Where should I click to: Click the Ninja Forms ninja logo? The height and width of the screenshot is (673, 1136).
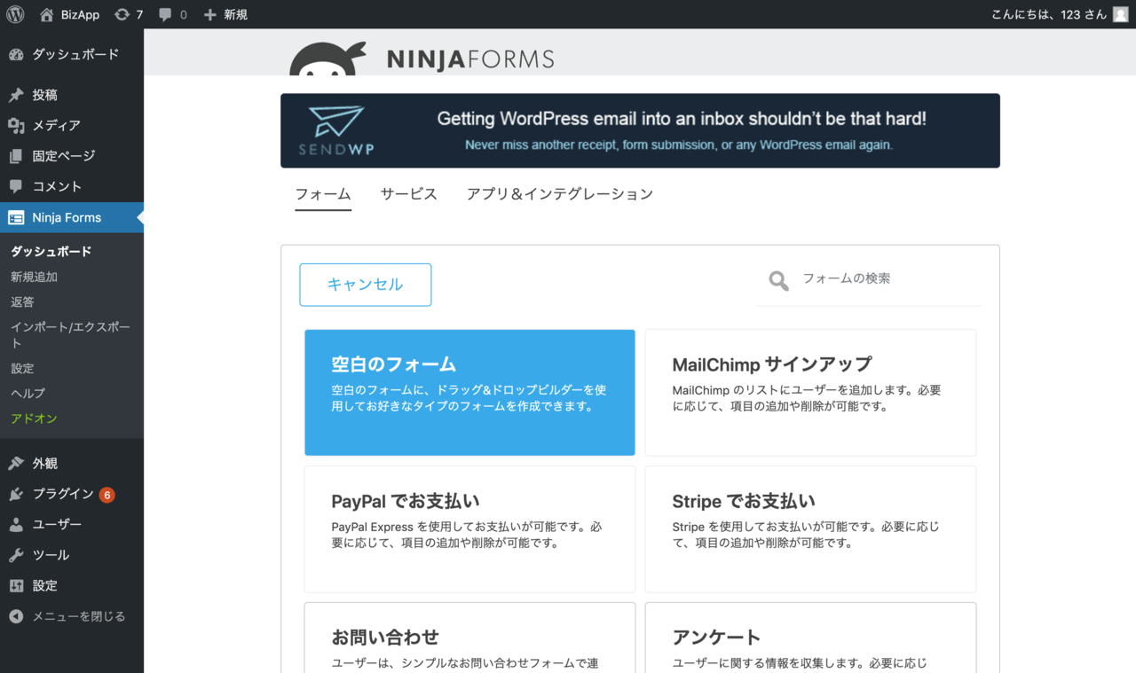tap(327, 59)
